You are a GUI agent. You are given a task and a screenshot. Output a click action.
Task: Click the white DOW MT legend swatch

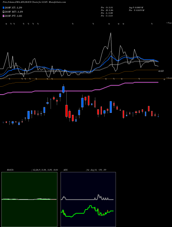point(4,12)
